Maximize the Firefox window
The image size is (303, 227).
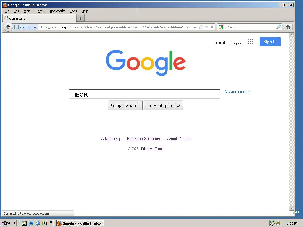coord(286,5)
